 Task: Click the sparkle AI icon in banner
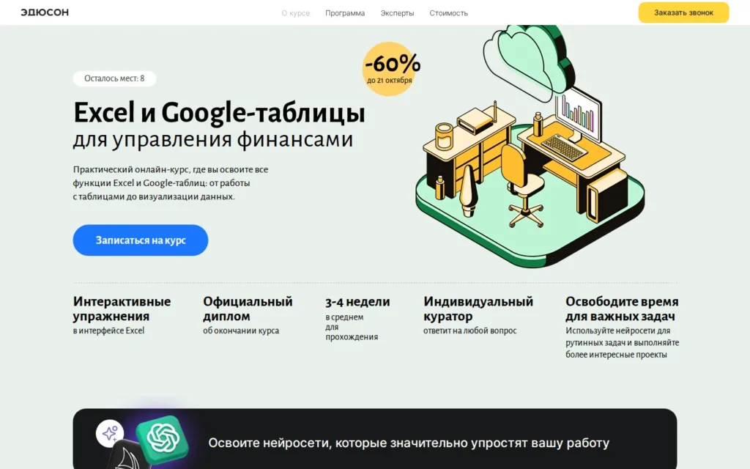[x=110, y=434]
